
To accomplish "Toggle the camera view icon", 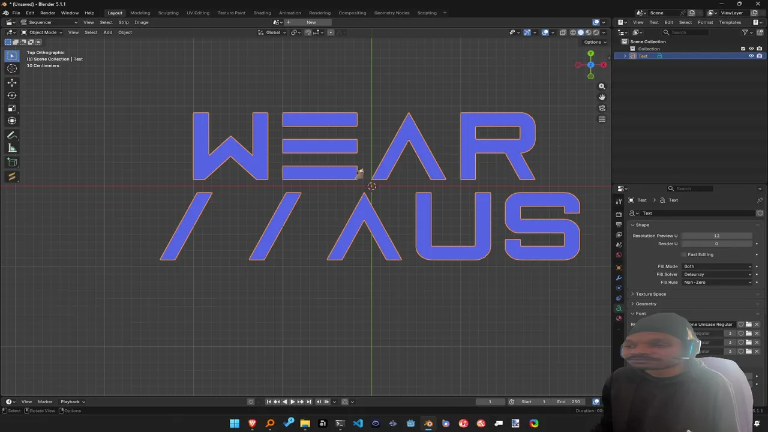I will (602, 108).
